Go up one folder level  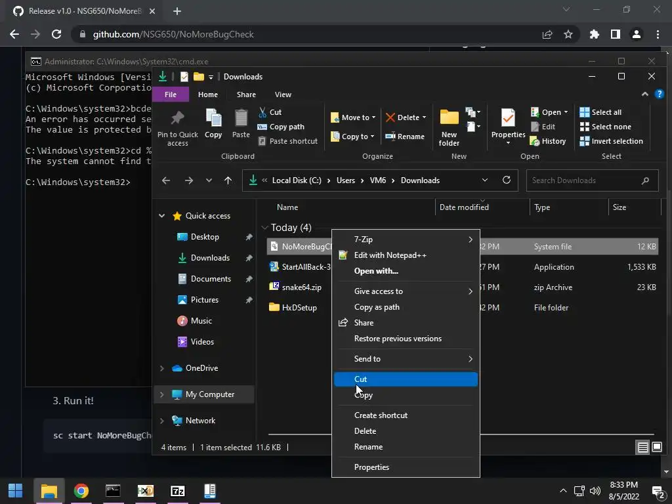point(228,180)
